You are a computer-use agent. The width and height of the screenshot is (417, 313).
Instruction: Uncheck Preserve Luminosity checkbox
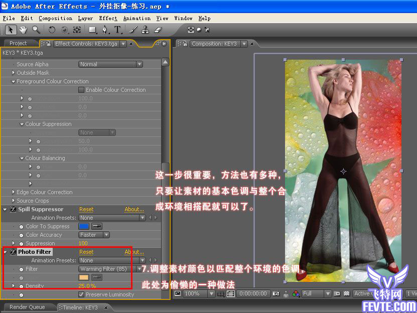click(81, 294)
